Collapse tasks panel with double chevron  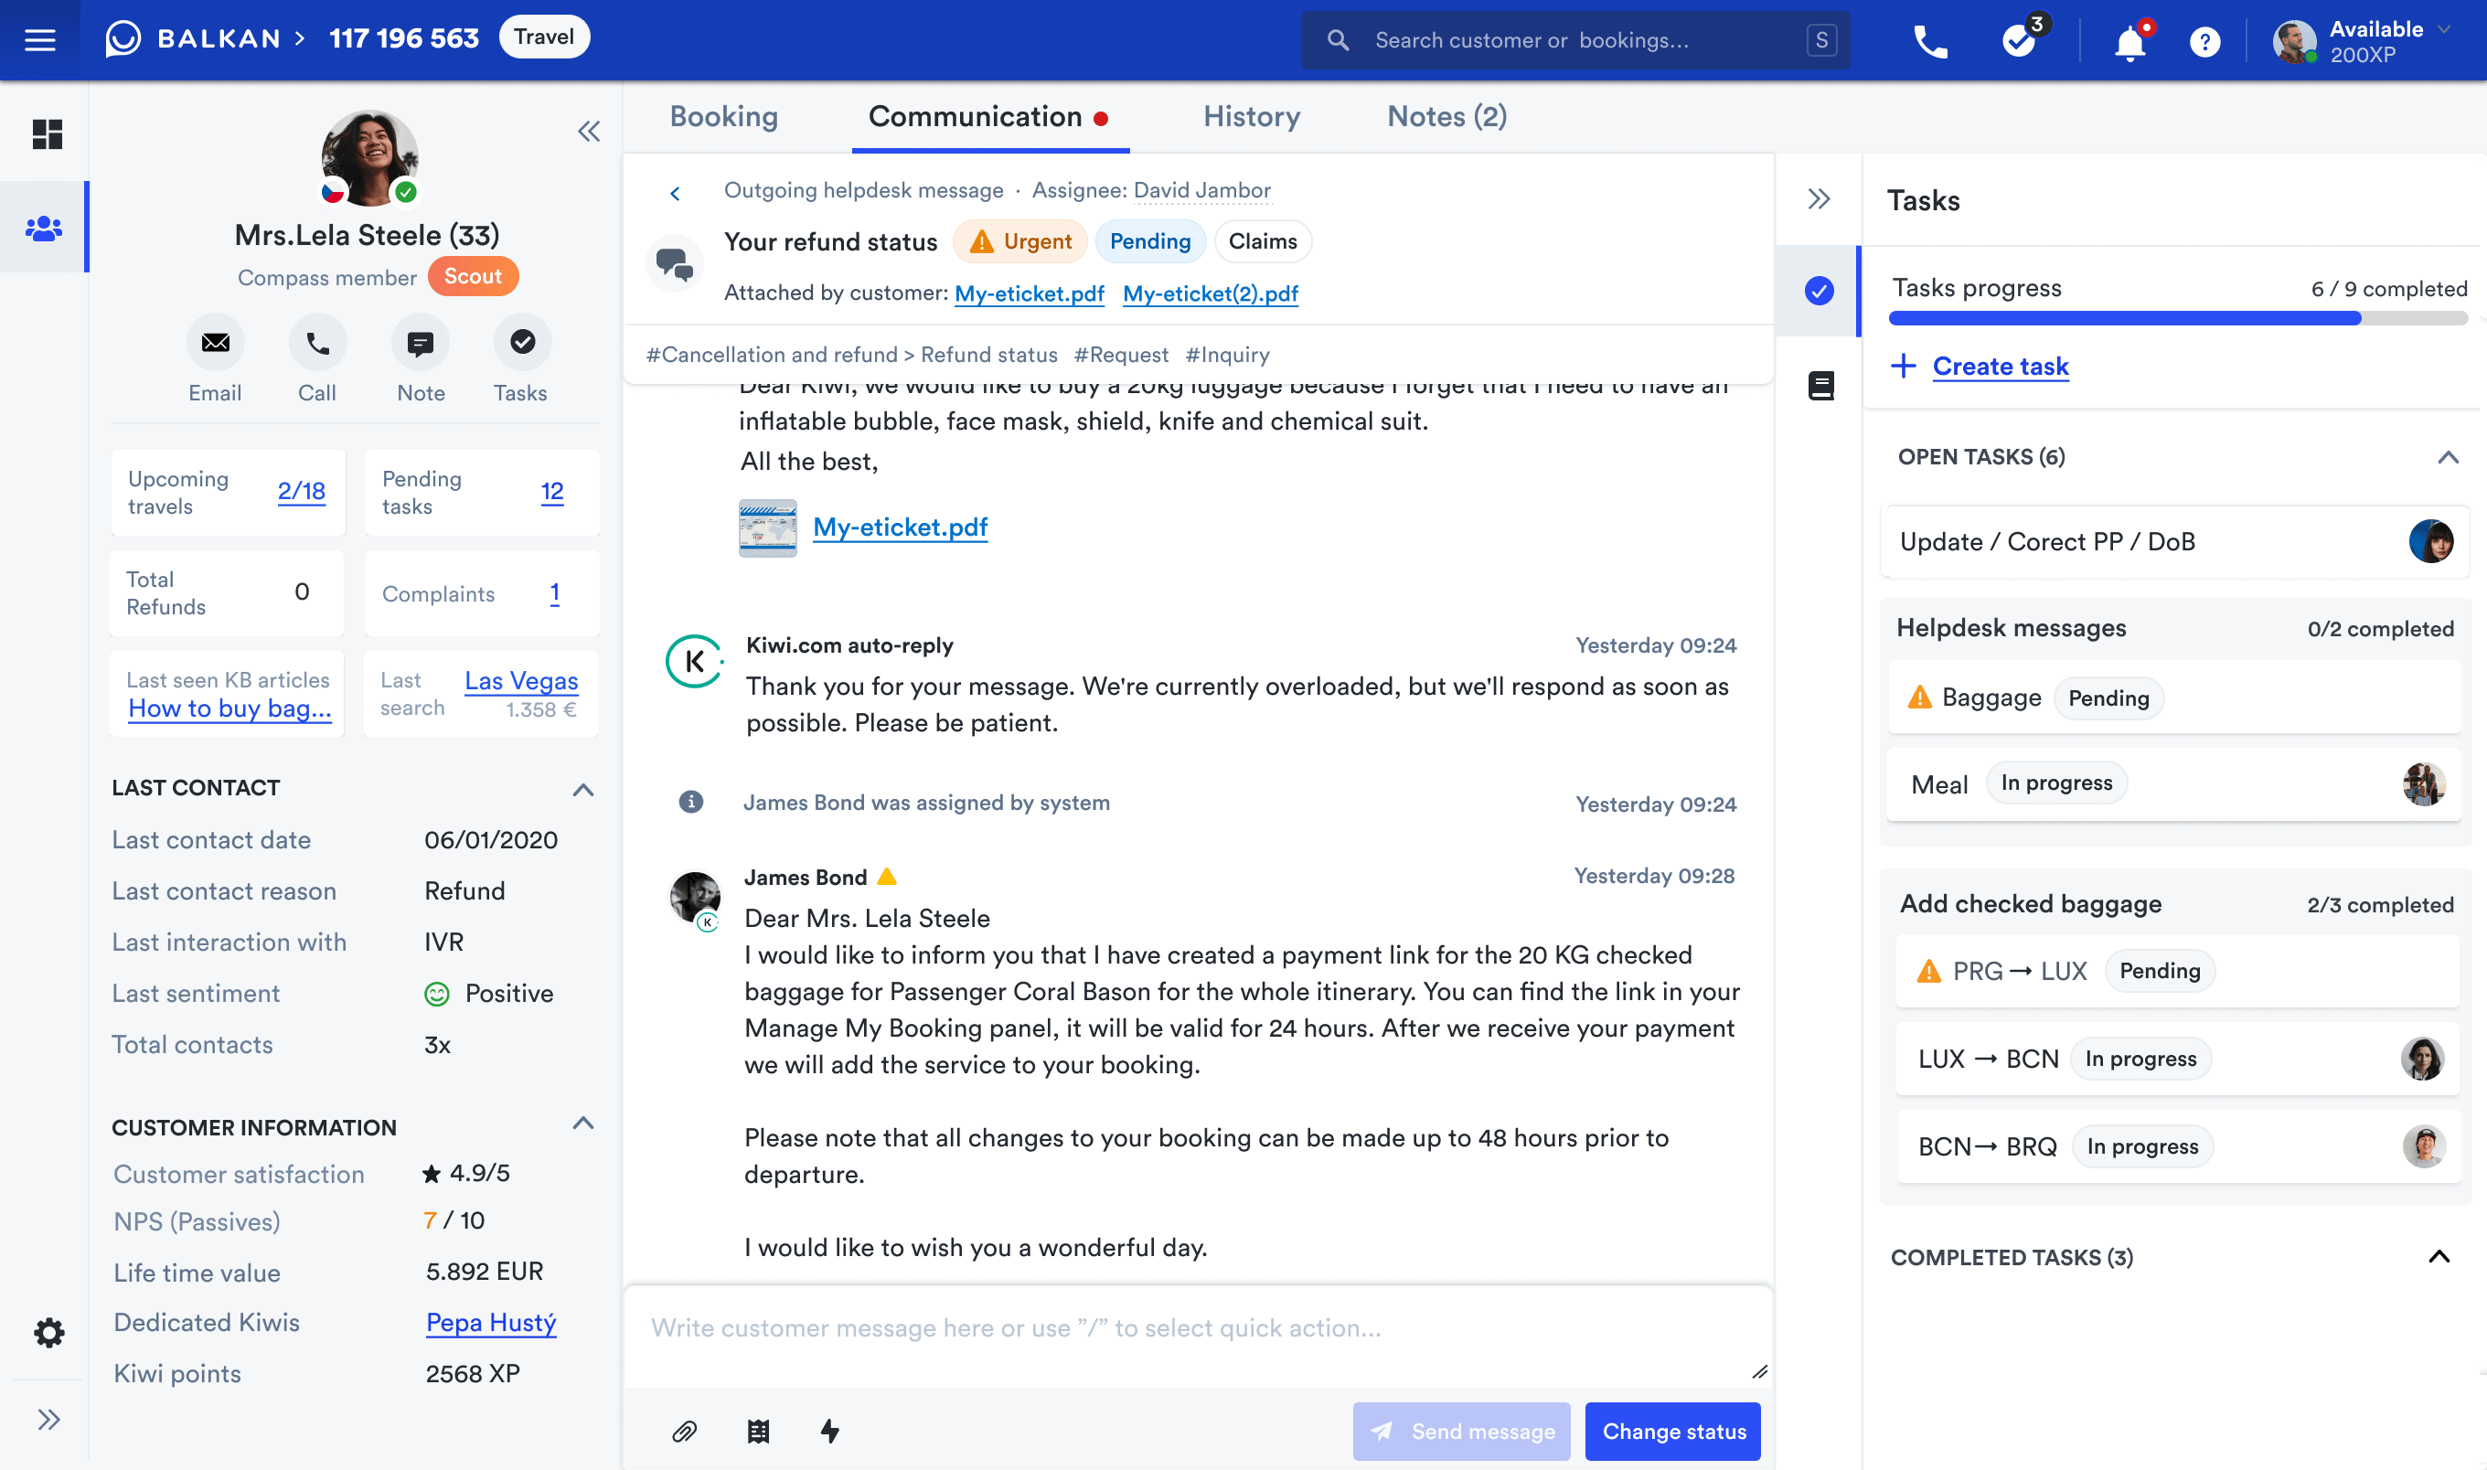click(x=1819, y=199)
